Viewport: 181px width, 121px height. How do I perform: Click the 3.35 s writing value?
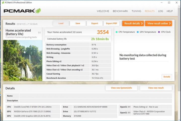pyautogui.click(x=94, y=57)
